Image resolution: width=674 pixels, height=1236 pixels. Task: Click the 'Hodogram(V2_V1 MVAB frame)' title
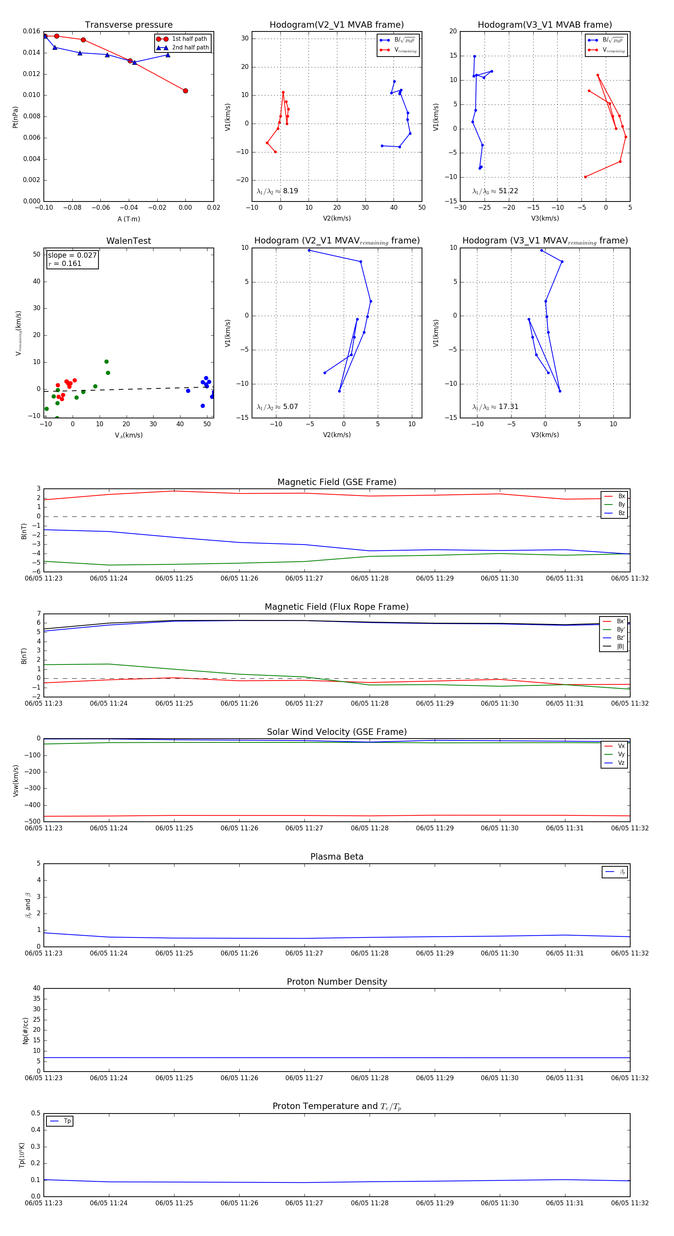[x=337, y=25]
